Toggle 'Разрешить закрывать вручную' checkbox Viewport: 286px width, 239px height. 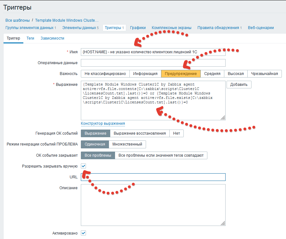83,166
